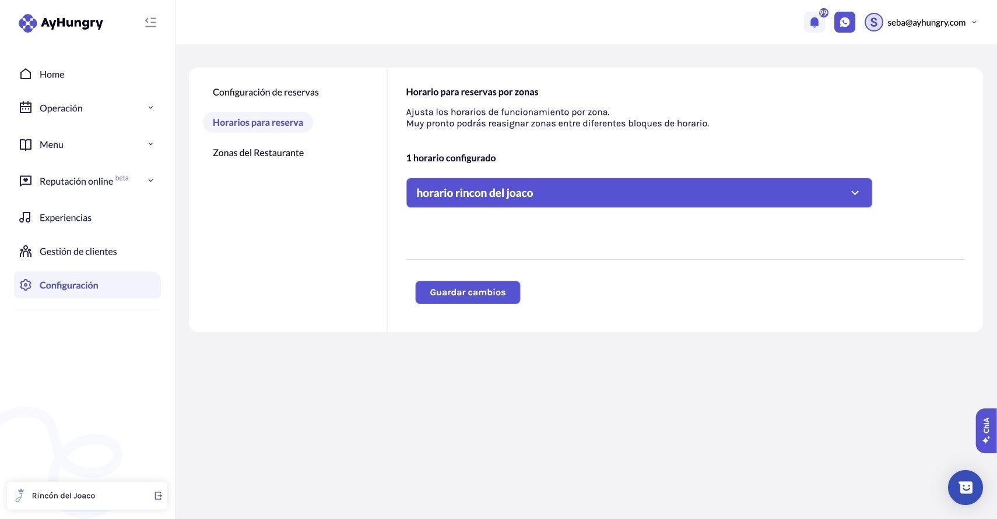The width and height of the screenshot is (997, 519).
Task: Click the logout icon beside Rincón del Joaco
Action: click(x=158, y=496)
